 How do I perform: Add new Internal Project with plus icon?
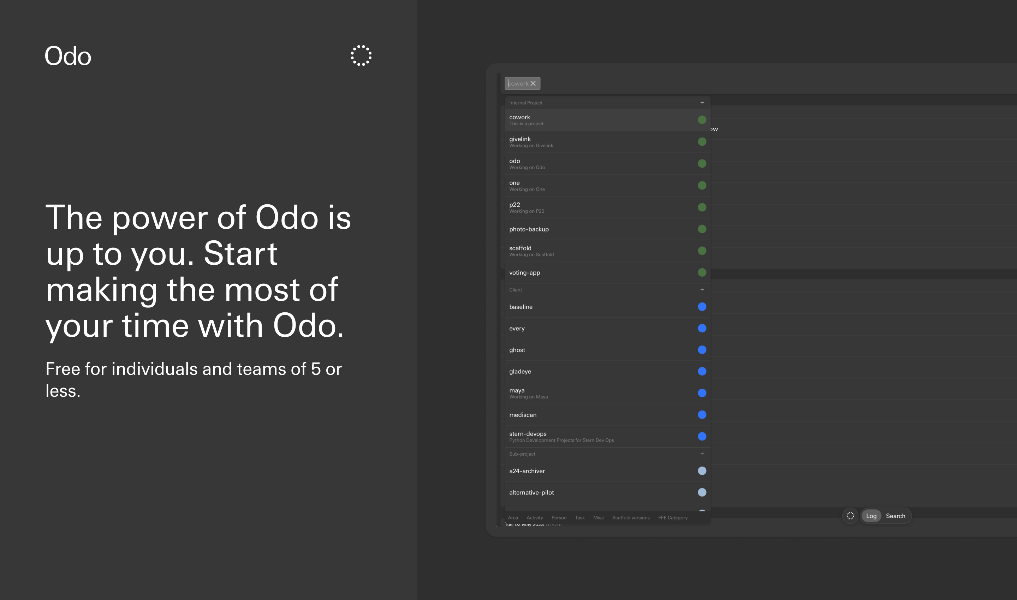click(x=702, y=103)
